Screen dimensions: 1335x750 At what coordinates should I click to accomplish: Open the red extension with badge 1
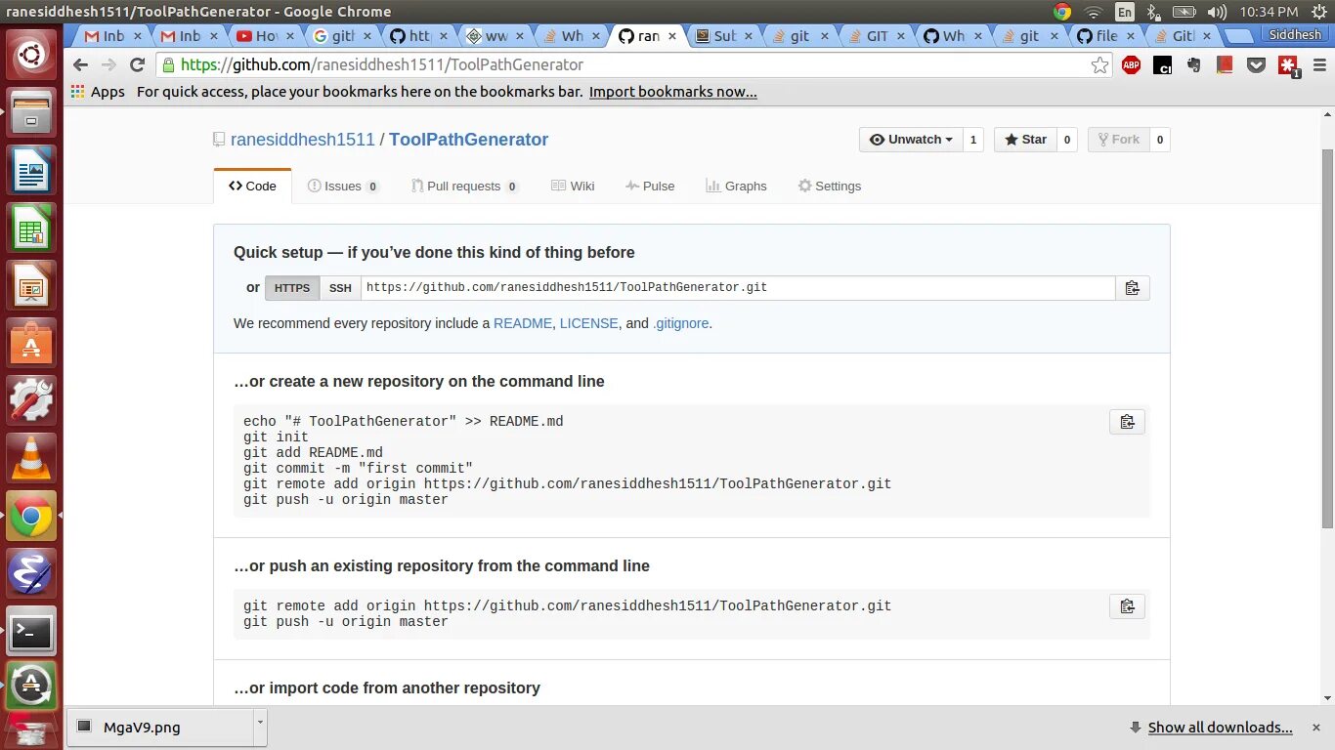click(x=1289, y=65)
